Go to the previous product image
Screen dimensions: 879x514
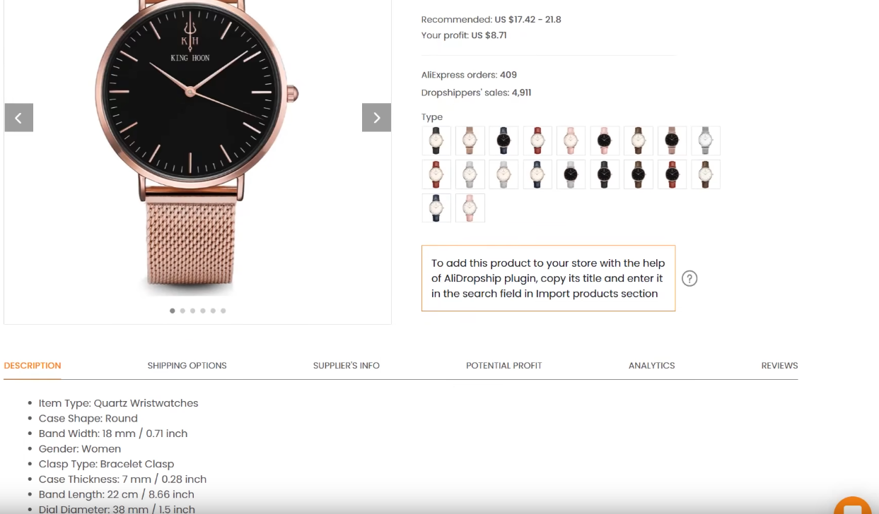pyautogui.click(x=19, y=117)
